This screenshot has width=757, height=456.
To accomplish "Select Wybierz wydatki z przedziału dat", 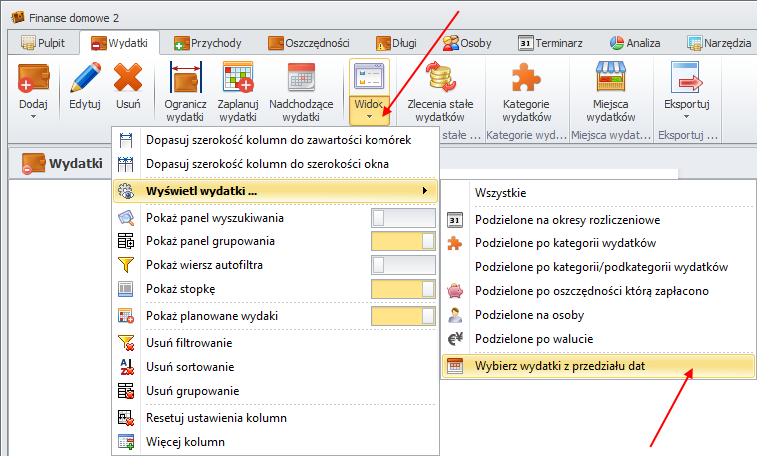I will click(559, 366).
